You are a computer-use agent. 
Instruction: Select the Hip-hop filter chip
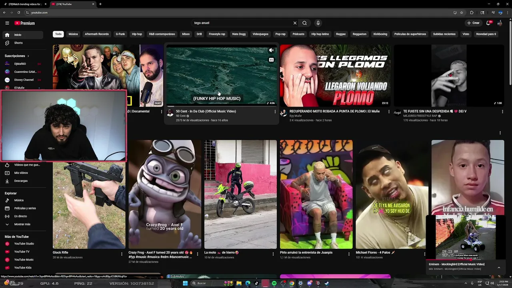137,34
